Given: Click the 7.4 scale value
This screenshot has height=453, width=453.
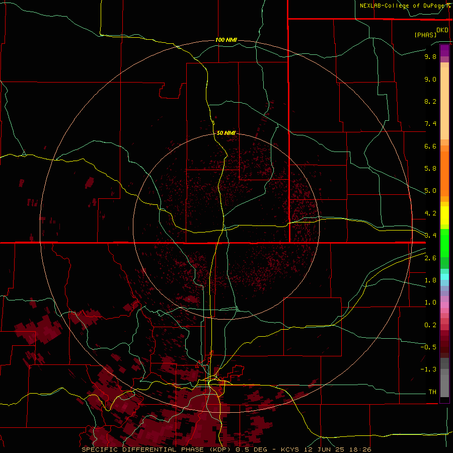Looking at the screenshot, I should click(x=430, y=124).
